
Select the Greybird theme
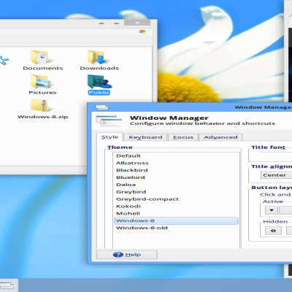[x=176, y=192]
